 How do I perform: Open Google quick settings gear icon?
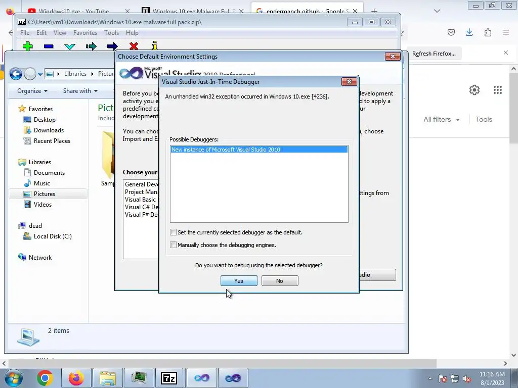pos(474,90)
